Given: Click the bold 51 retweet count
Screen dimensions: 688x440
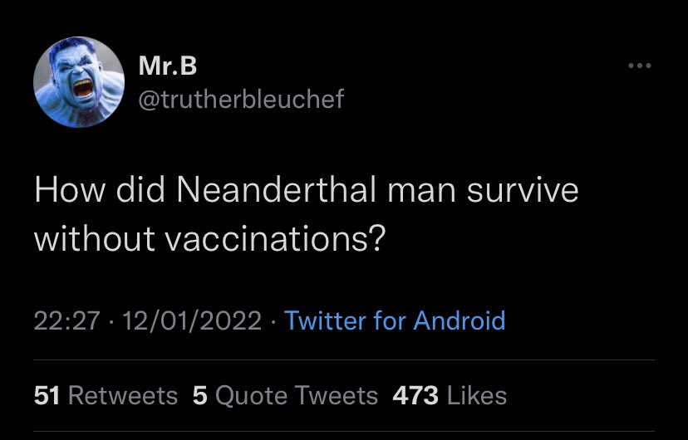Looking at the screenshot, I should (47, 396).
